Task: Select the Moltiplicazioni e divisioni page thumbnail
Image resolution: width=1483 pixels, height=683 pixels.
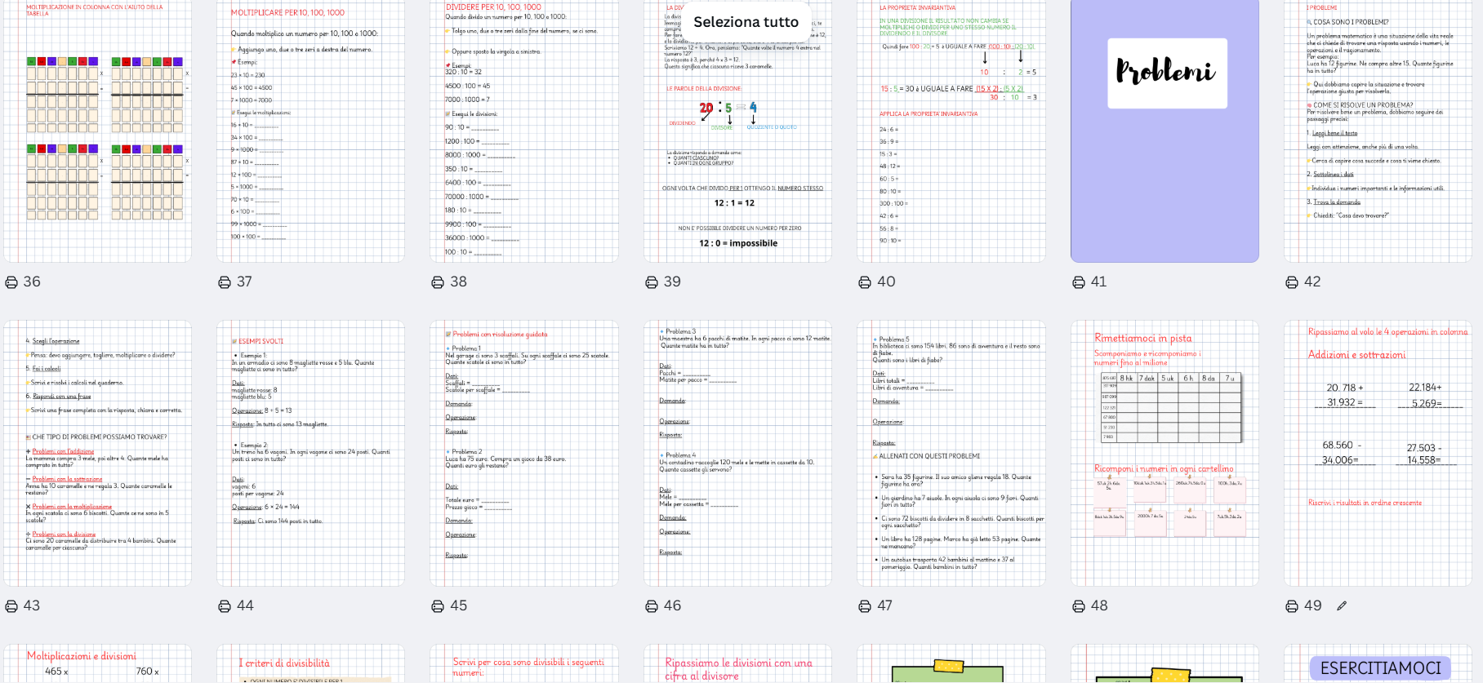Action: tap(97, 663)
